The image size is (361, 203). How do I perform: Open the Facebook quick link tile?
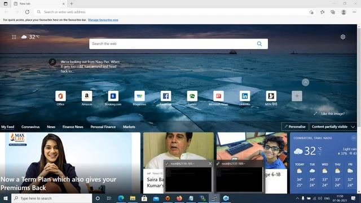click(166, 96)
